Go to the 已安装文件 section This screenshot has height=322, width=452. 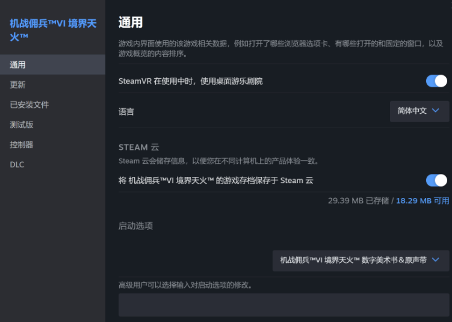pyautogui.click(x=29, y=105)
